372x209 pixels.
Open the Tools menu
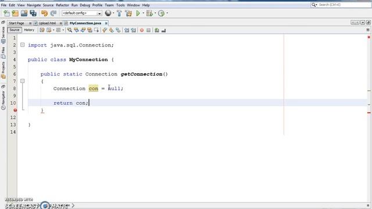point(120,5)
